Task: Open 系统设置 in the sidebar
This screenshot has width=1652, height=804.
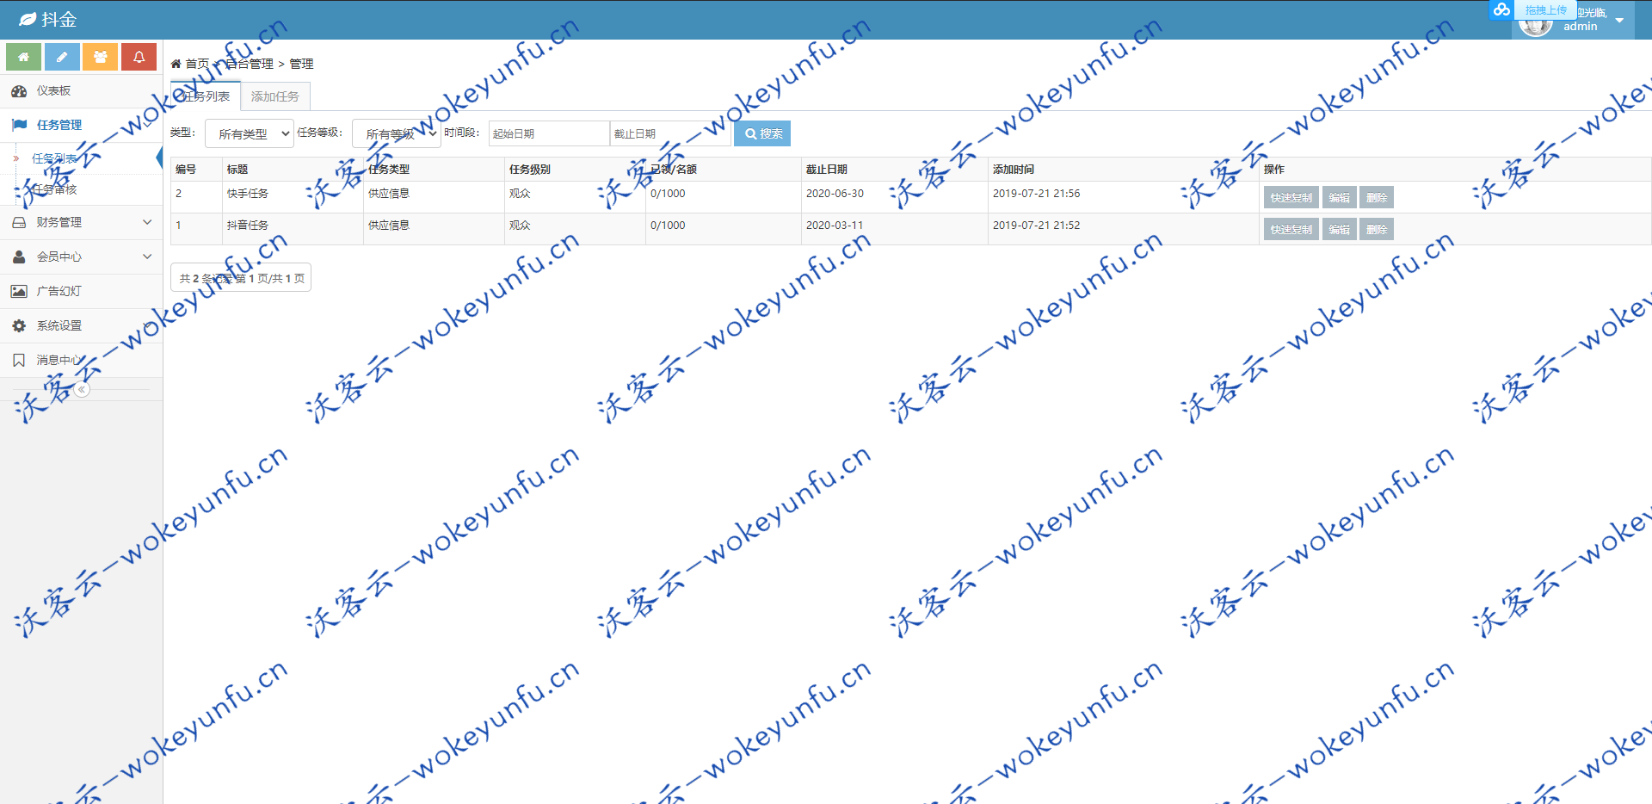Action: pyautogui.click(x=81, y=325)
